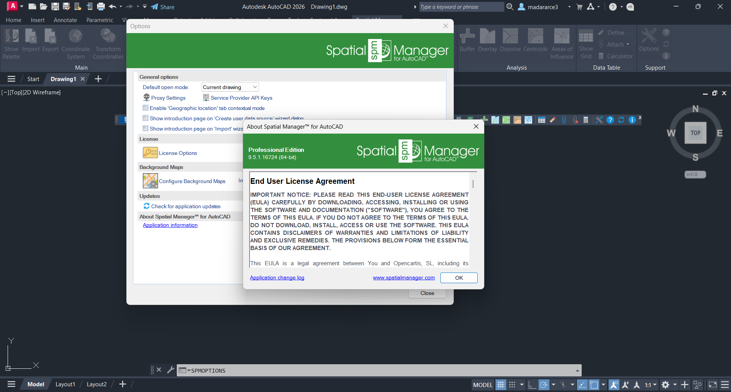
Task: Click Close button in Options dialog
Action: tap(427, 293)
